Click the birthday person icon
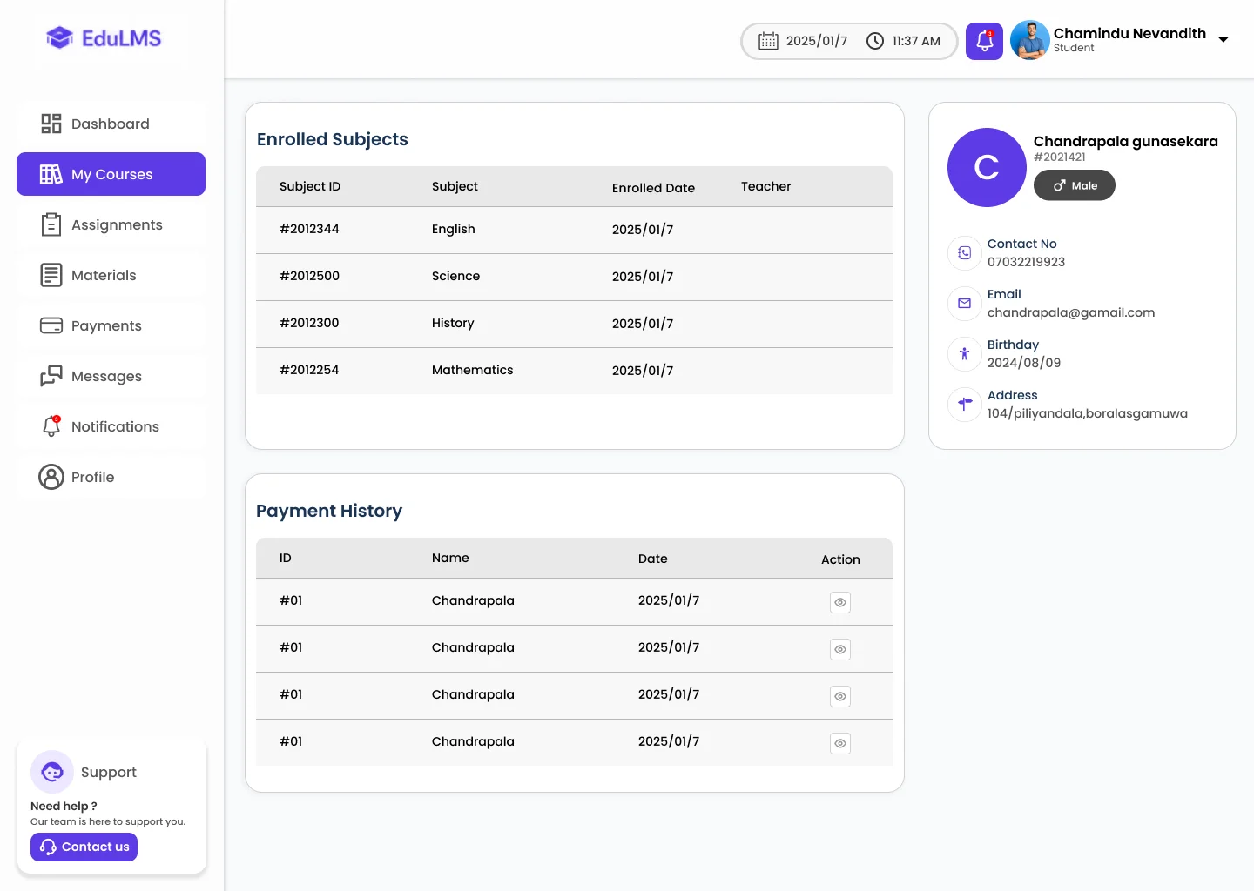The width and height of the screenshot is (1254, 891). coord(964,354)
